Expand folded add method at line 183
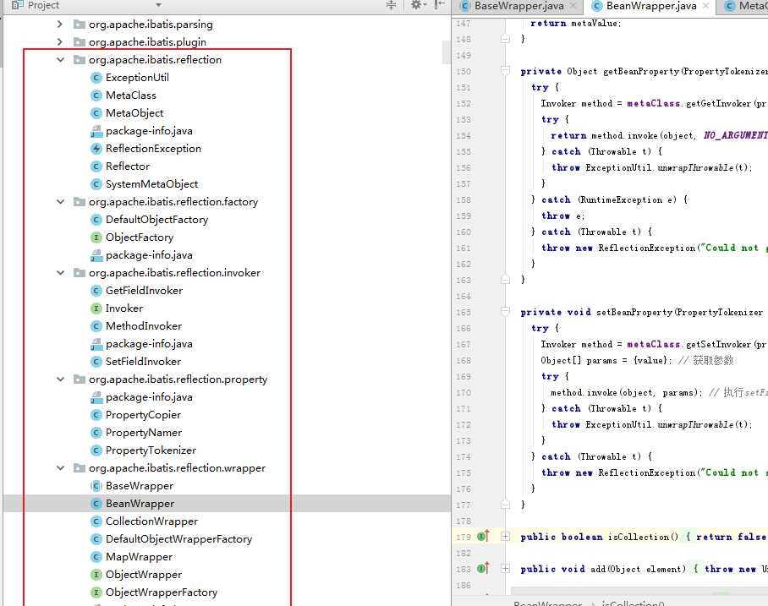768x606 pixels. coord(506,569)
